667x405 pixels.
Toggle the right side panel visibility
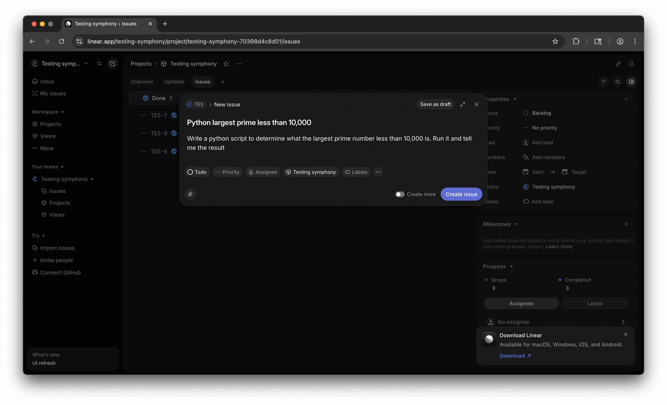632,82
